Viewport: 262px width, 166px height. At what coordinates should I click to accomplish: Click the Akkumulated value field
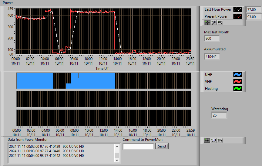click(212, 57)
